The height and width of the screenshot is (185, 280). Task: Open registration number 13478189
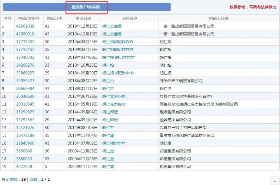point(25,135)
